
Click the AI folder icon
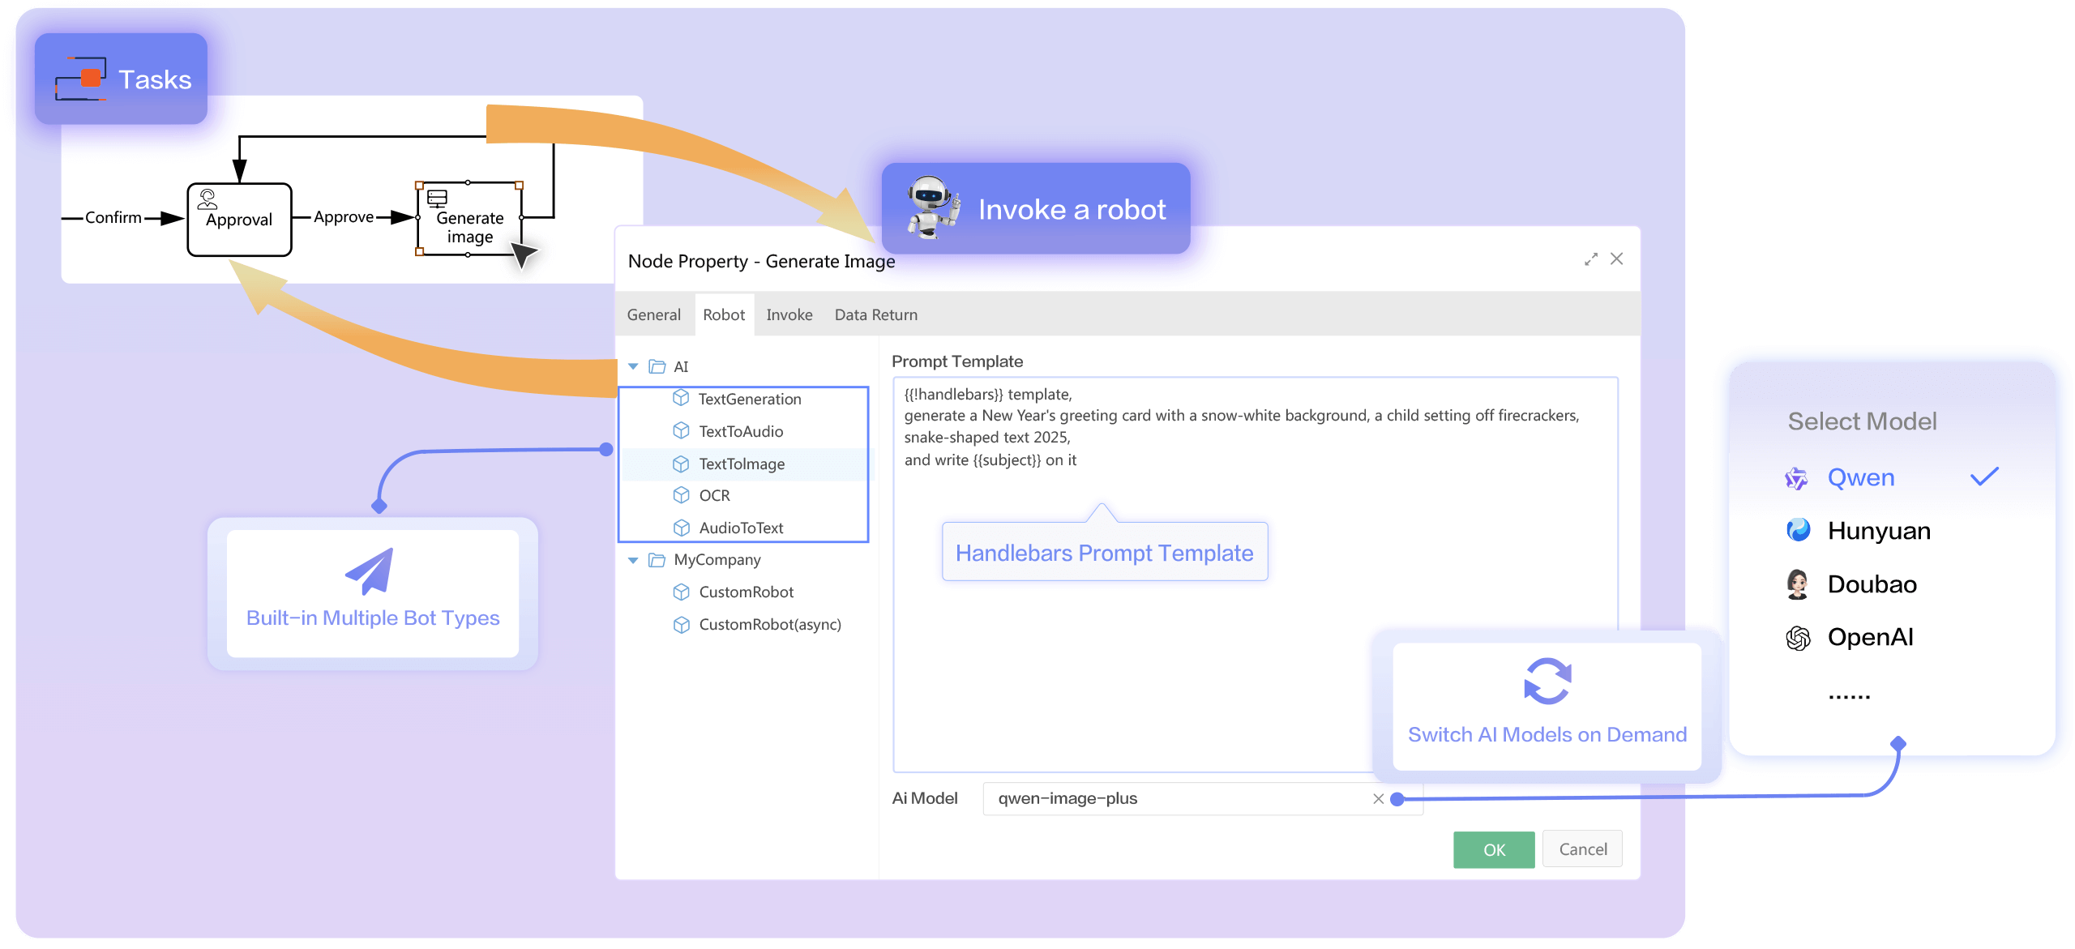click(657, 366)
